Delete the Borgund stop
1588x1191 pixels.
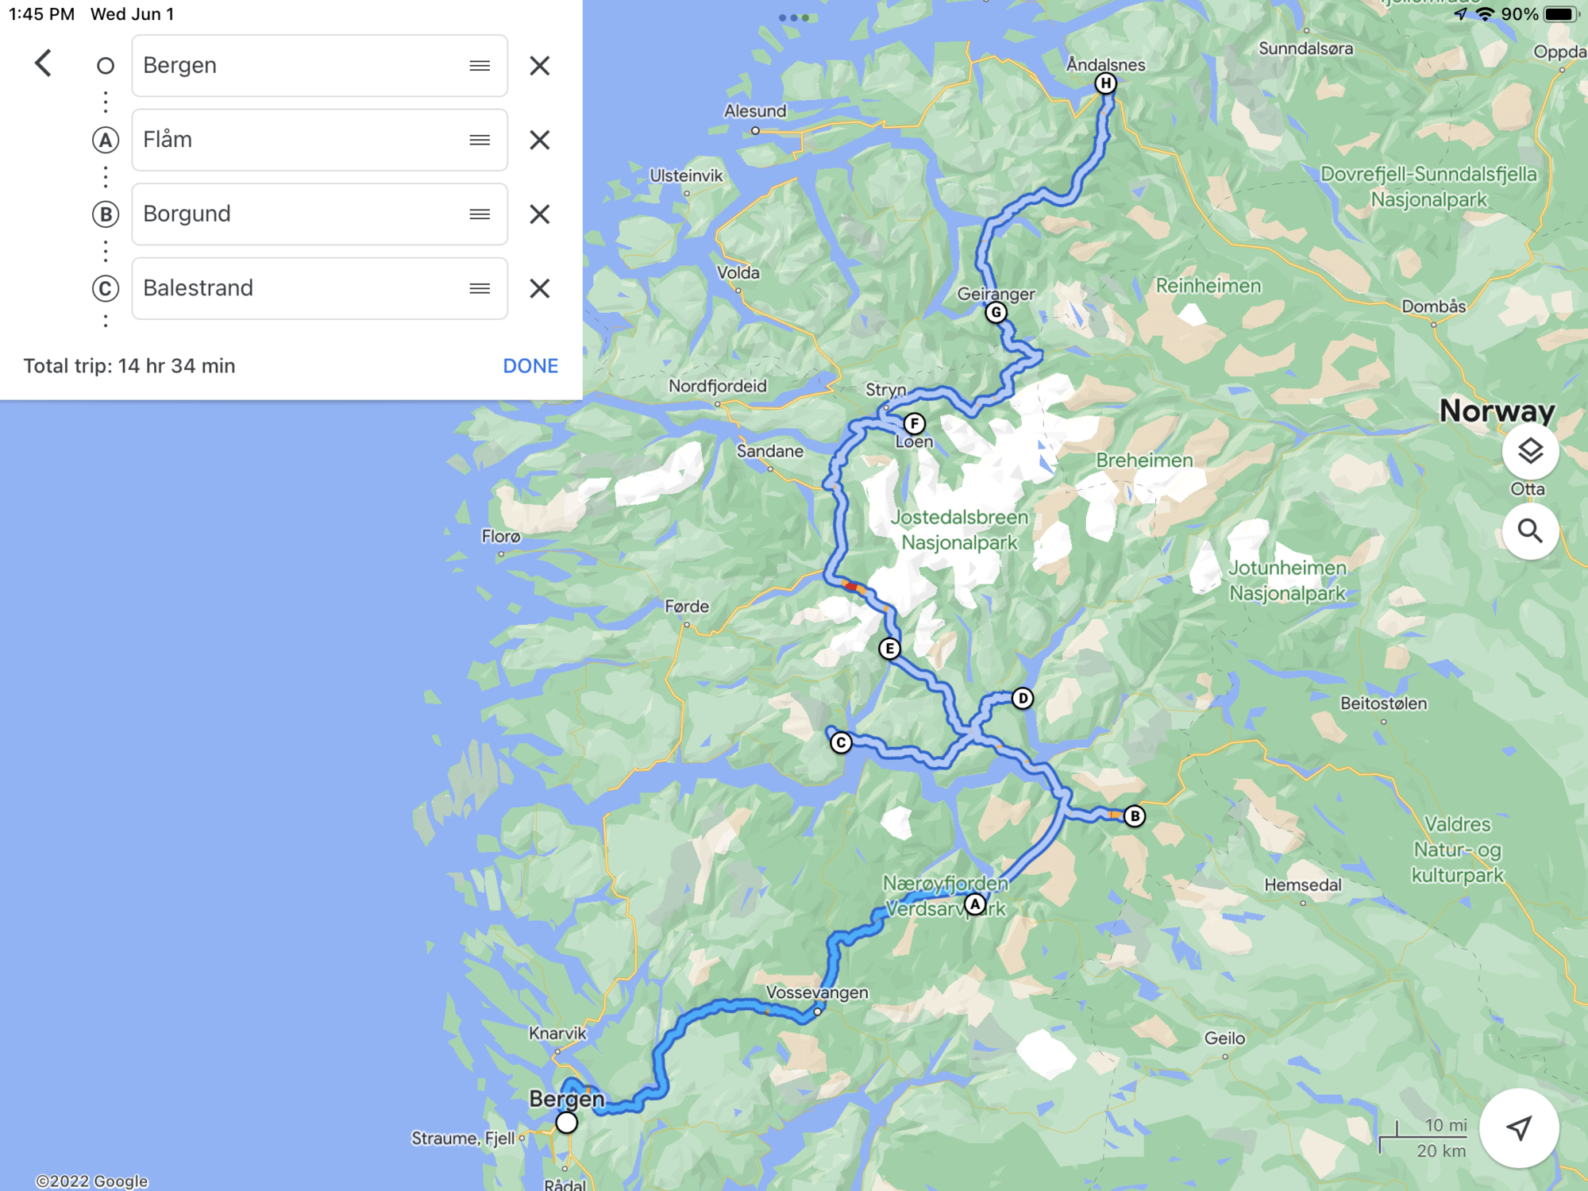tap(540, 214)
